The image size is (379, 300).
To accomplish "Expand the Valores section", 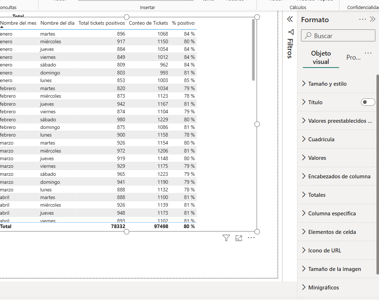I will (x=317, y=158).
